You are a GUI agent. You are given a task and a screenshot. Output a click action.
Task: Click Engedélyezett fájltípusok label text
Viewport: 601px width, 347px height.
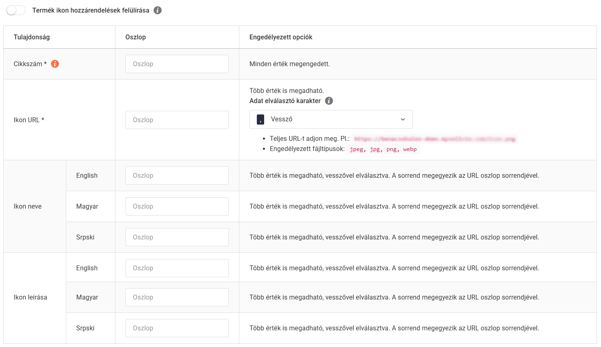pos(307,149)
